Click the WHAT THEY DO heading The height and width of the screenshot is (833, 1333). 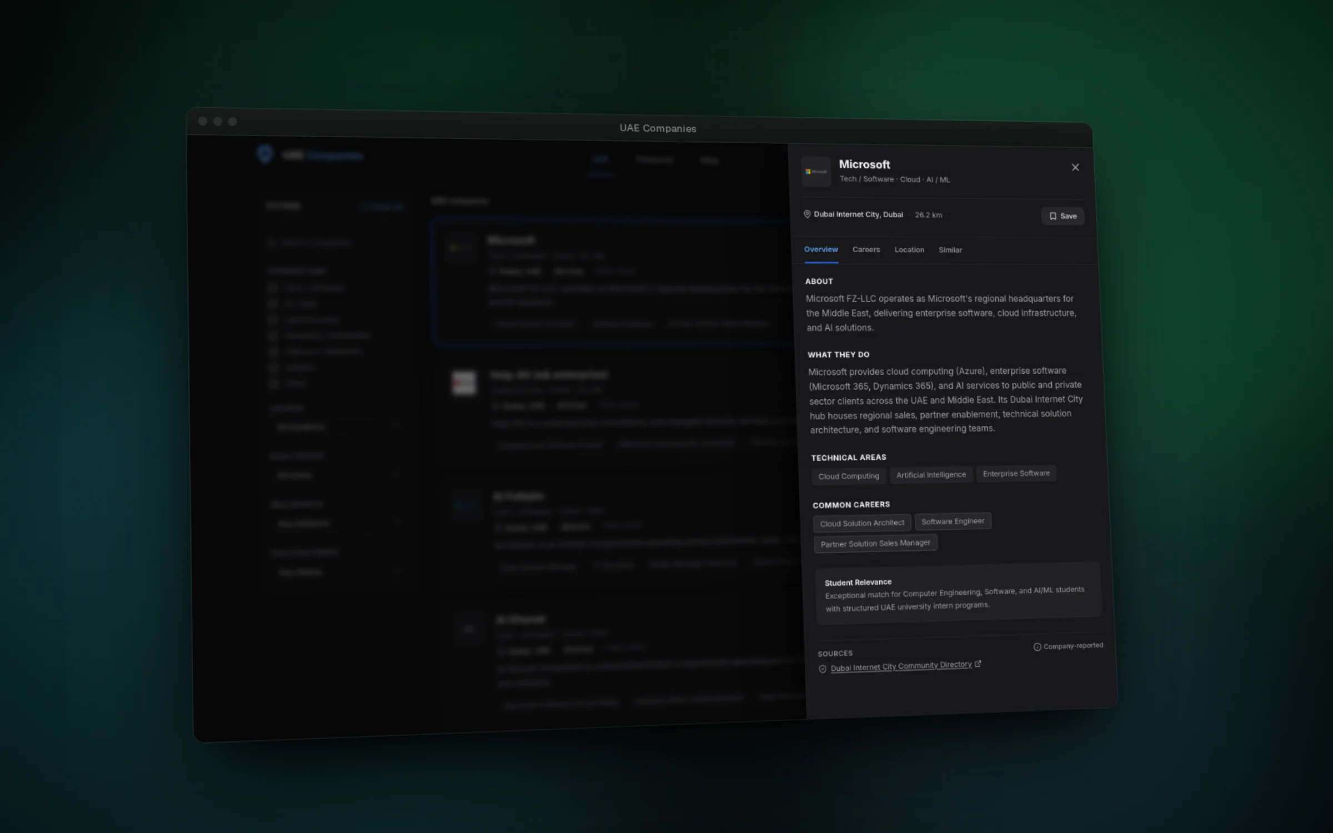[839, 355]
